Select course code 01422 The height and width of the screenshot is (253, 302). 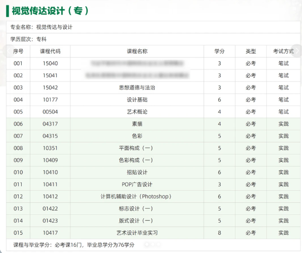(x=50, y=209)
